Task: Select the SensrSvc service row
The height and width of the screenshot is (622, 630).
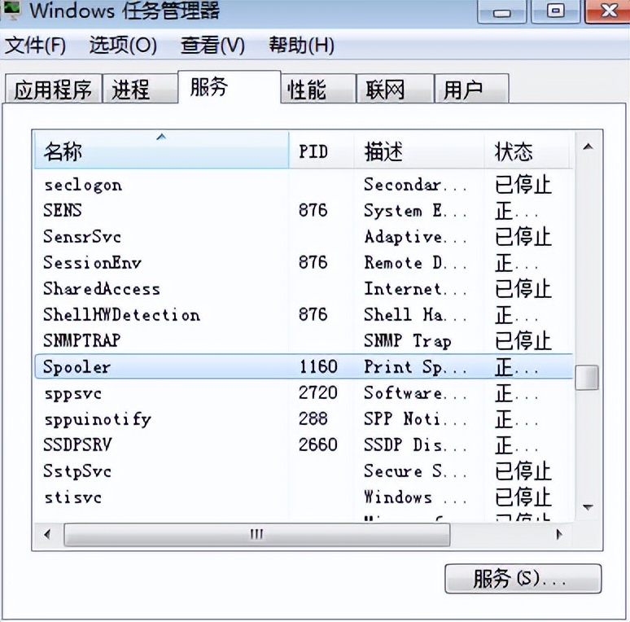Action: 304,237
